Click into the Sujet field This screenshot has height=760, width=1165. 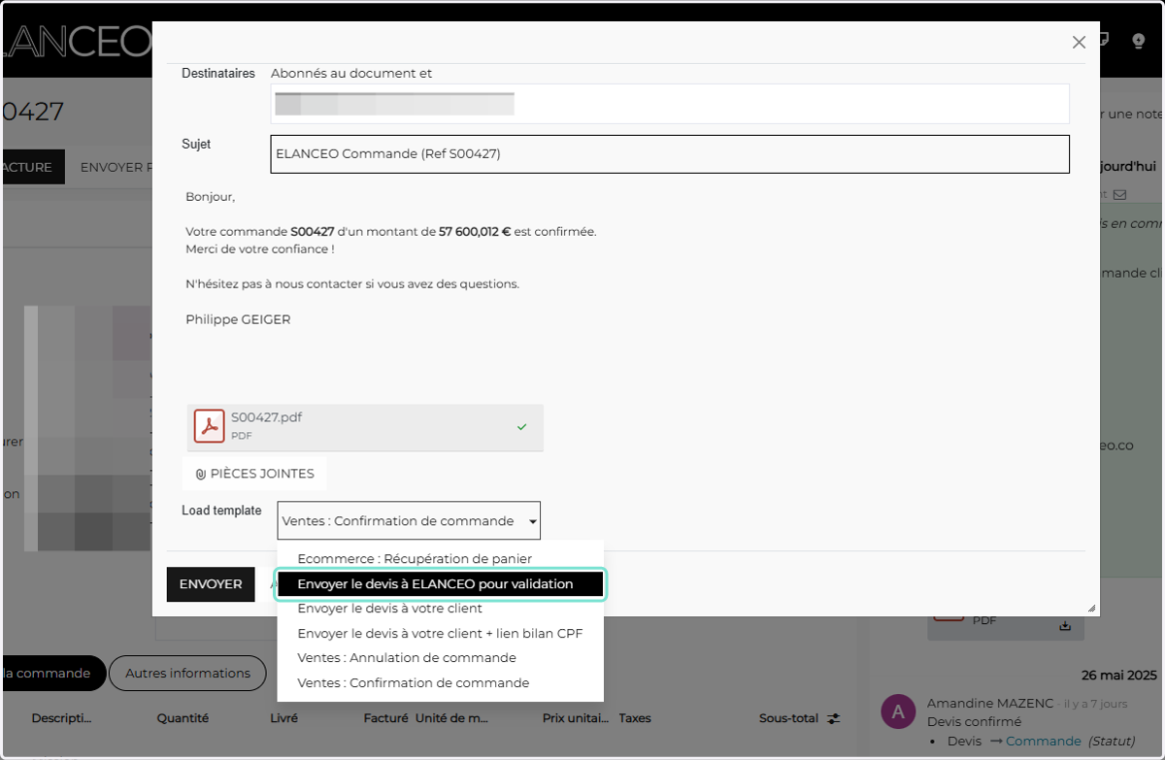pos(670,153)
